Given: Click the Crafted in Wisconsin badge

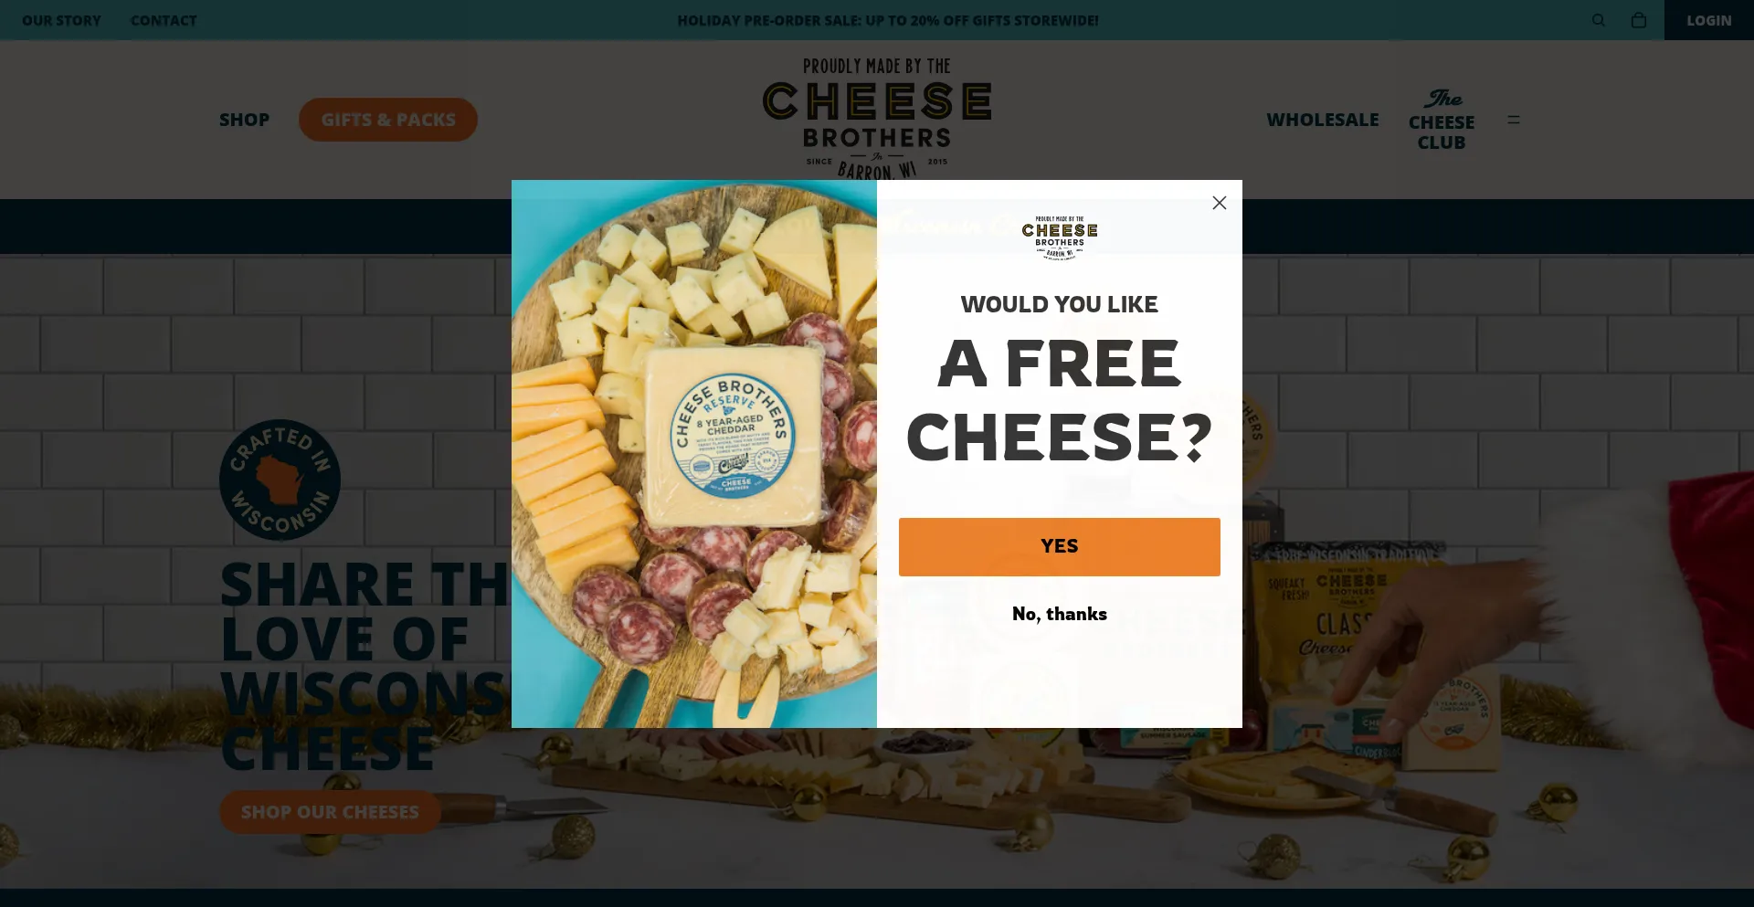Looking at the screenshot, I should (280, 480).
